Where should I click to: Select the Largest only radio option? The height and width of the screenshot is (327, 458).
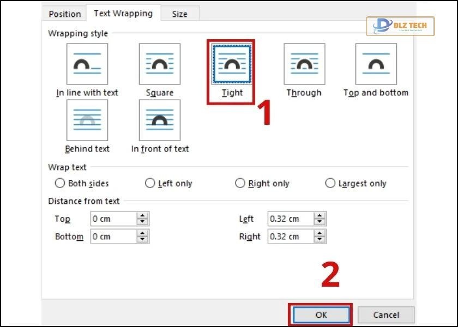(330, 184)
